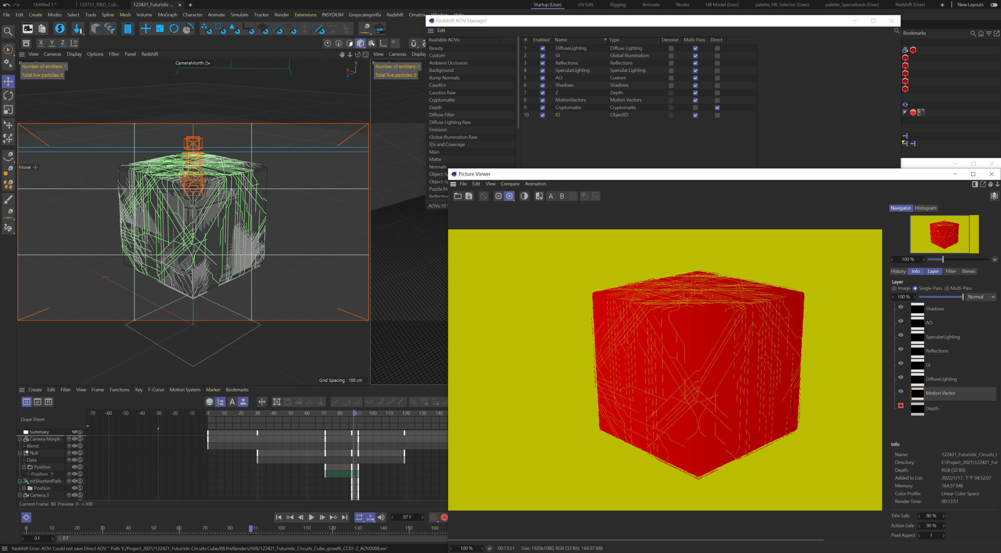Click the Picture Viewer save image icon
This screenshot has height=553, width=1001.
pyautogui.click(x=469, y=196)
